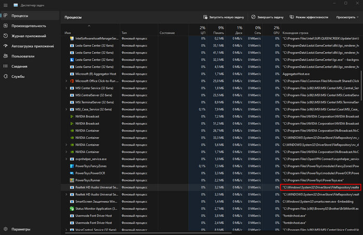Click PowerToys.PowerOCR icon
The image size is (363, 235).
click(x=72, y=173)
